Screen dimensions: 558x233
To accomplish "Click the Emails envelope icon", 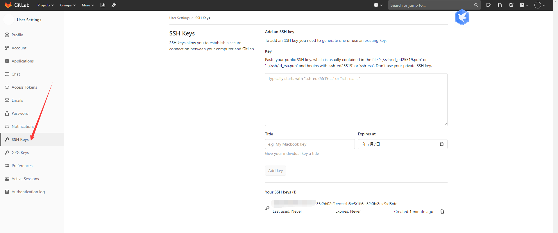I will [x=7, y=100].
